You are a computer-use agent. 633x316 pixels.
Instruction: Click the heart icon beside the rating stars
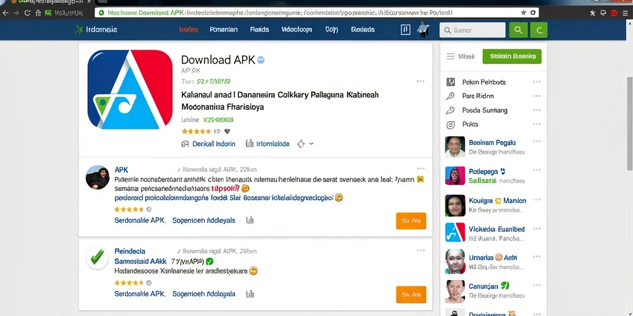[x=227, y=131]
